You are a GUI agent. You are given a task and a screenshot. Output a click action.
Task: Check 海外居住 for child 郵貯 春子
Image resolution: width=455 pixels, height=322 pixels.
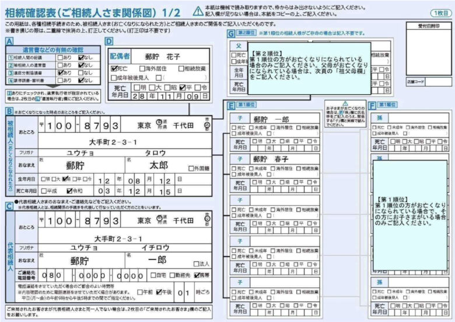click(x=273, y=168)
